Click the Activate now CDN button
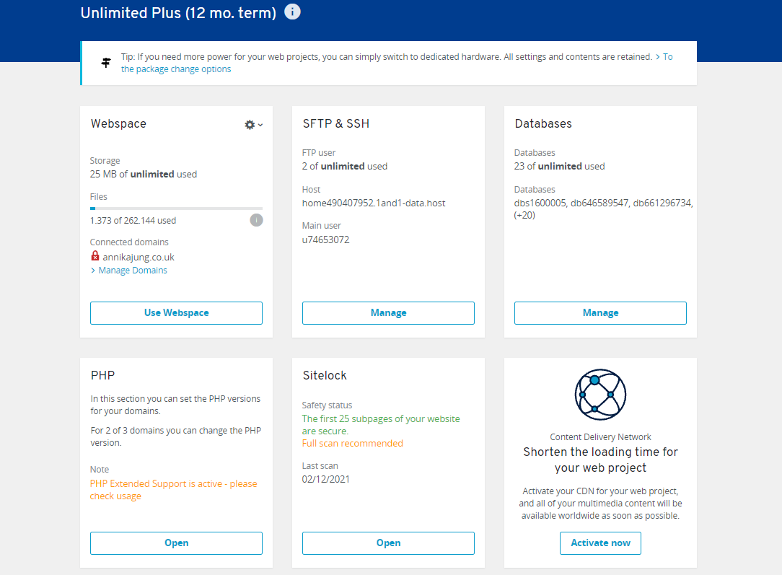 (600, 543)
